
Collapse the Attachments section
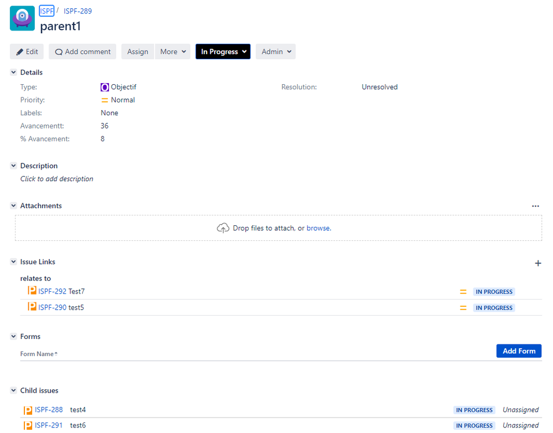point(13,206)
